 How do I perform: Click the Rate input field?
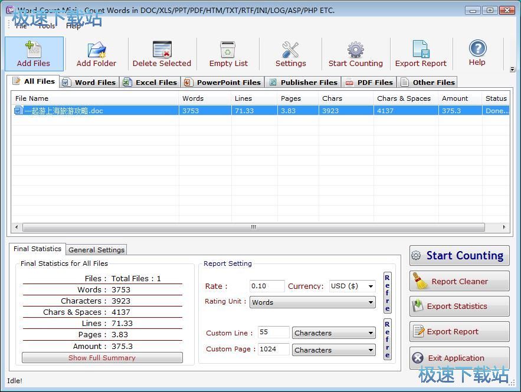click(267, 286)
